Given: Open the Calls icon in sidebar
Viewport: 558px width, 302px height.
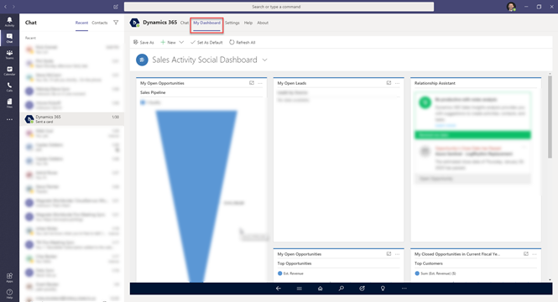Looking at the screenshot, I should (9, 86).
